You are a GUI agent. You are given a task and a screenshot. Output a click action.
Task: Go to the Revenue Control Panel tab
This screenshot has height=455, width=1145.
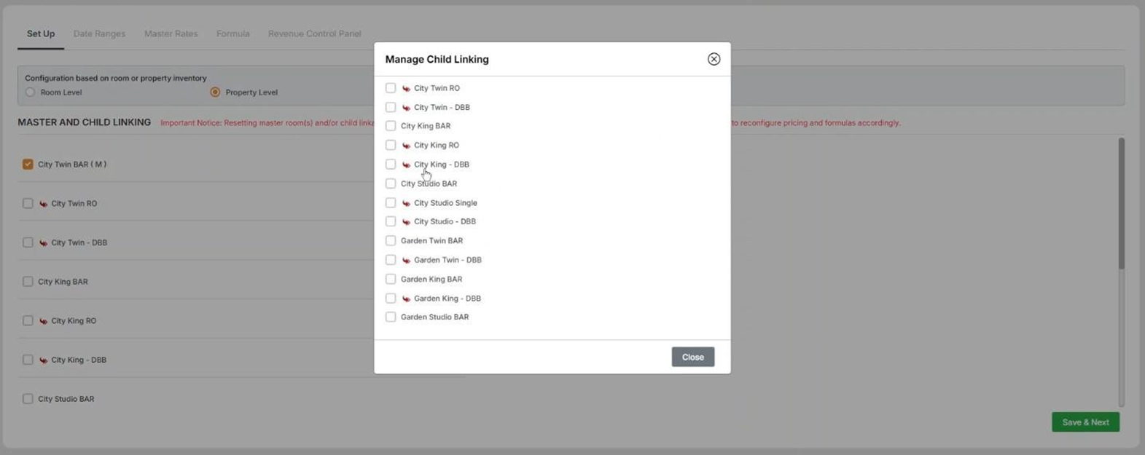[x=314, y=33]
